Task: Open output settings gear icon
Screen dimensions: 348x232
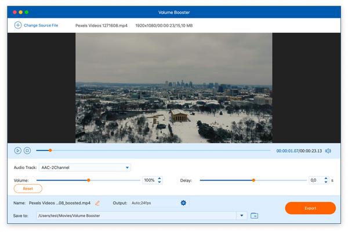Action: point(184,203)
